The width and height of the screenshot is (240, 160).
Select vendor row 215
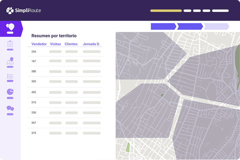pyautogui.click(x=65, y=102)
